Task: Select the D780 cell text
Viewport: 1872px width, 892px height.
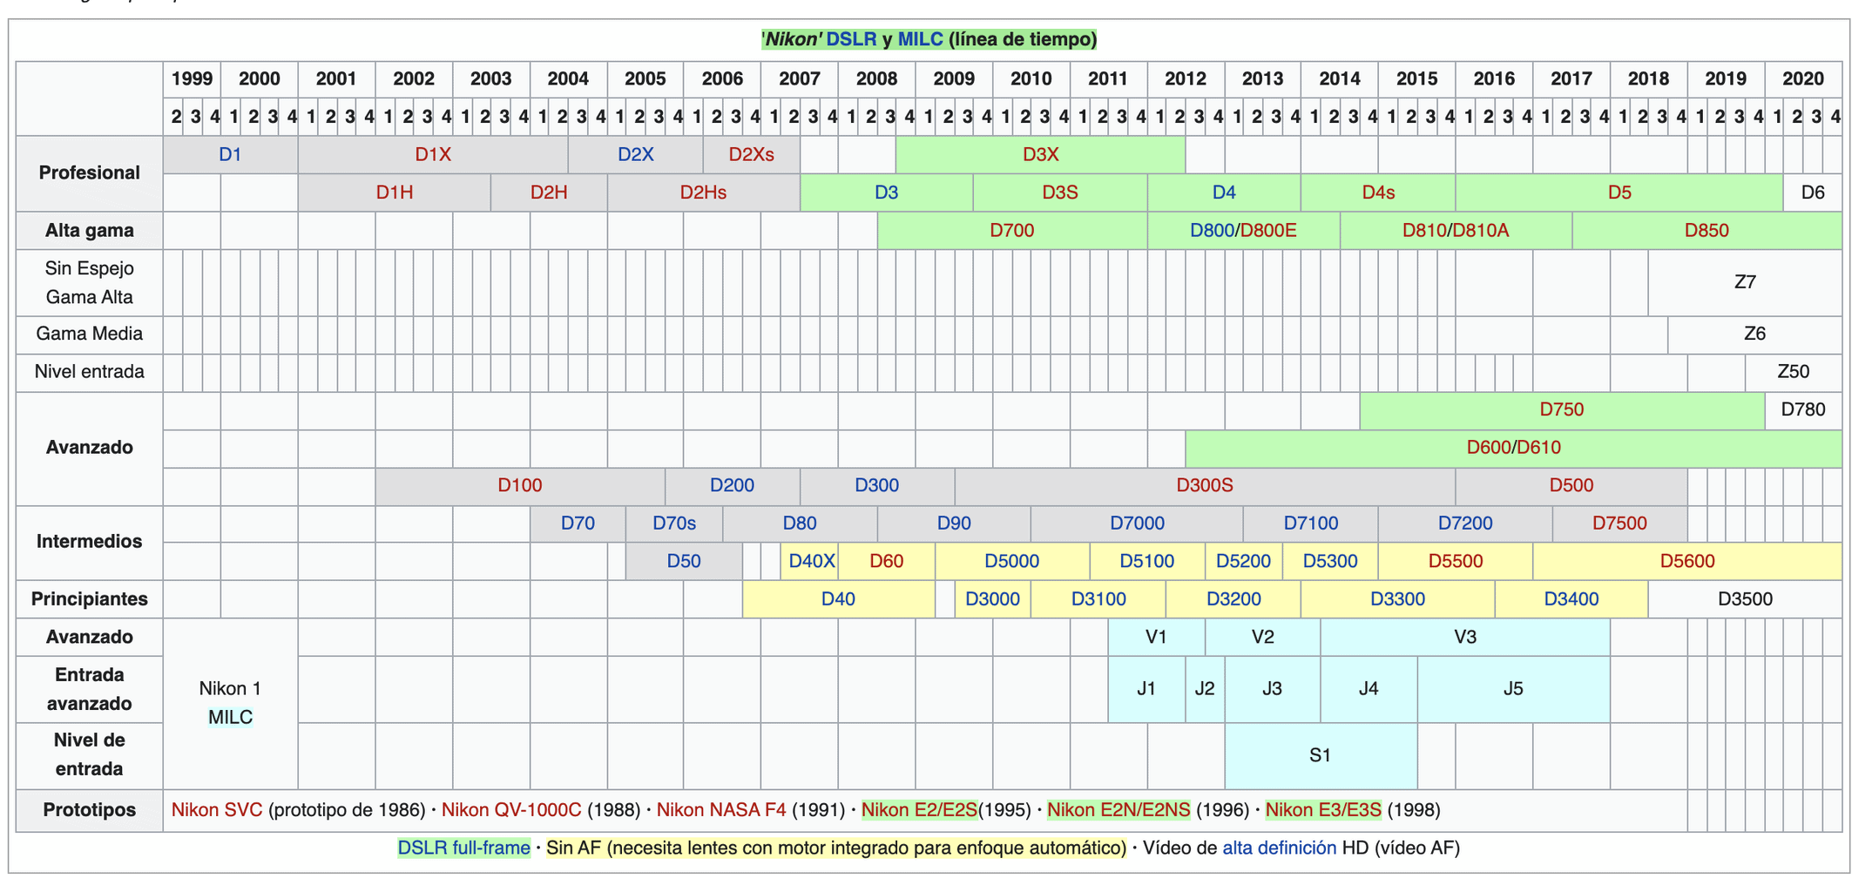Action: coord(1803,410)
